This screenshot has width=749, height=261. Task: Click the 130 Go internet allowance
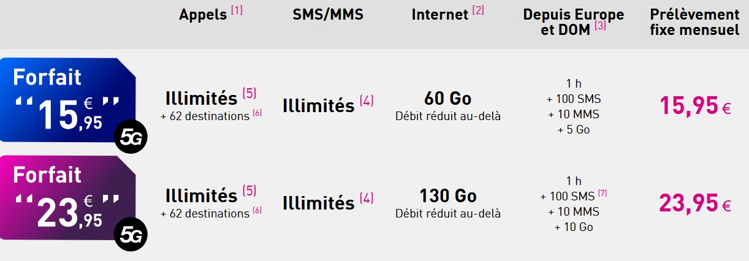pyautogui.click(x=448, y=195)
